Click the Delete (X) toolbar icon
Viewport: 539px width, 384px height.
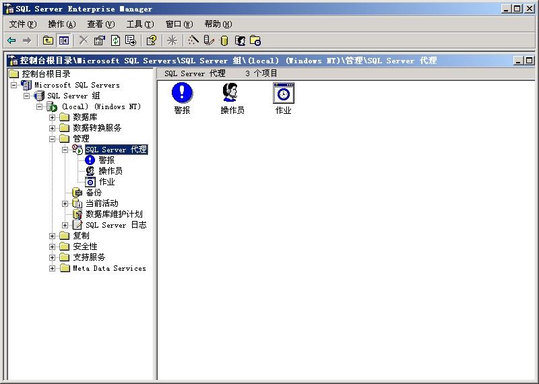point(84,40)
